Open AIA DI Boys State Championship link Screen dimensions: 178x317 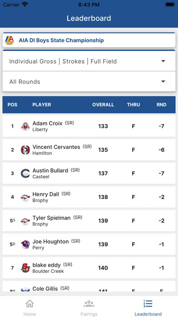tap(61, 40)
